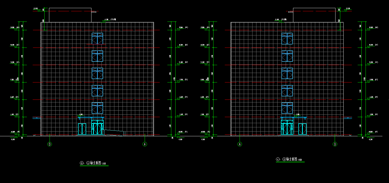Select main entrance door in left elevation
The image size is (389, 183).
[97, 127]
